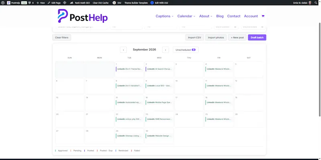Click Clear Divi Cache
The height and width of the screenshot is (160, 321).
pyautogui.click(x=101, y=3)
